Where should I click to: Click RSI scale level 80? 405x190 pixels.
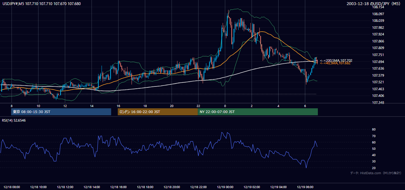(x=374, y=130)
